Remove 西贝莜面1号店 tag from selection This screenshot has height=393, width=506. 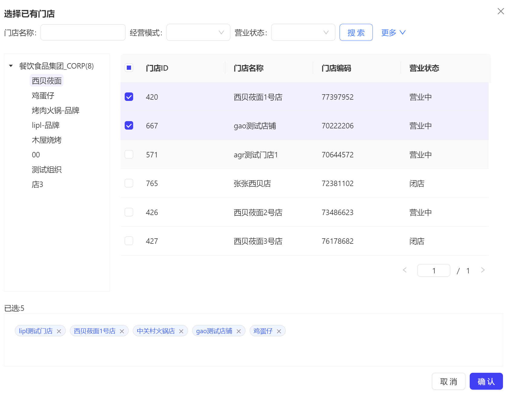tap(122, 331)
